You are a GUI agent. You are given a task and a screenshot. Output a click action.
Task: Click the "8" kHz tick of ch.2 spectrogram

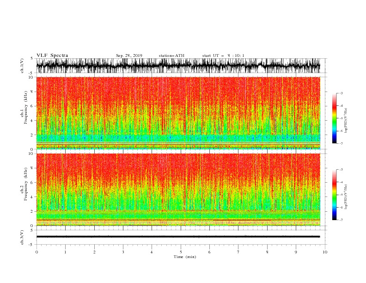tap(32, 168)
